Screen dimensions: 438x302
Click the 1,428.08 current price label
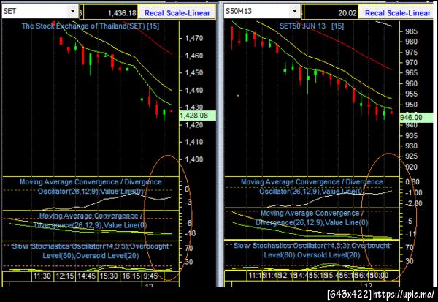(x=197, y=116)
